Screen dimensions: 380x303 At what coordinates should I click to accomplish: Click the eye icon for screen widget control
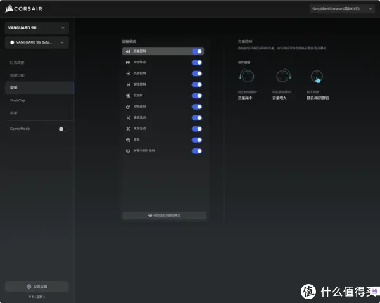tap(128, 151)
